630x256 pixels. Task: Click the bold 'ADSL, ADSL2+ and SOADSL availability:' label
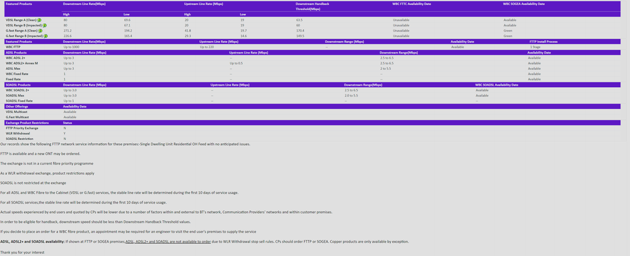33,241
